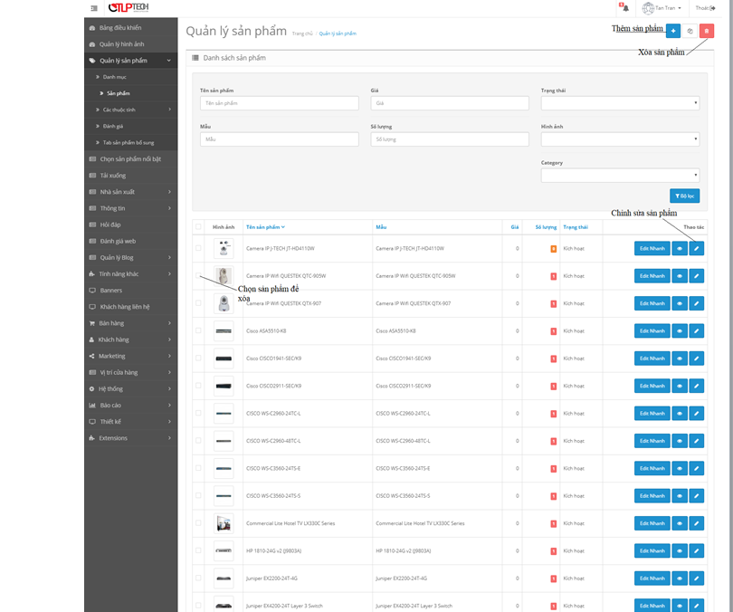Expand the Nhà sản xuất sidebar menu

[131, 192]
